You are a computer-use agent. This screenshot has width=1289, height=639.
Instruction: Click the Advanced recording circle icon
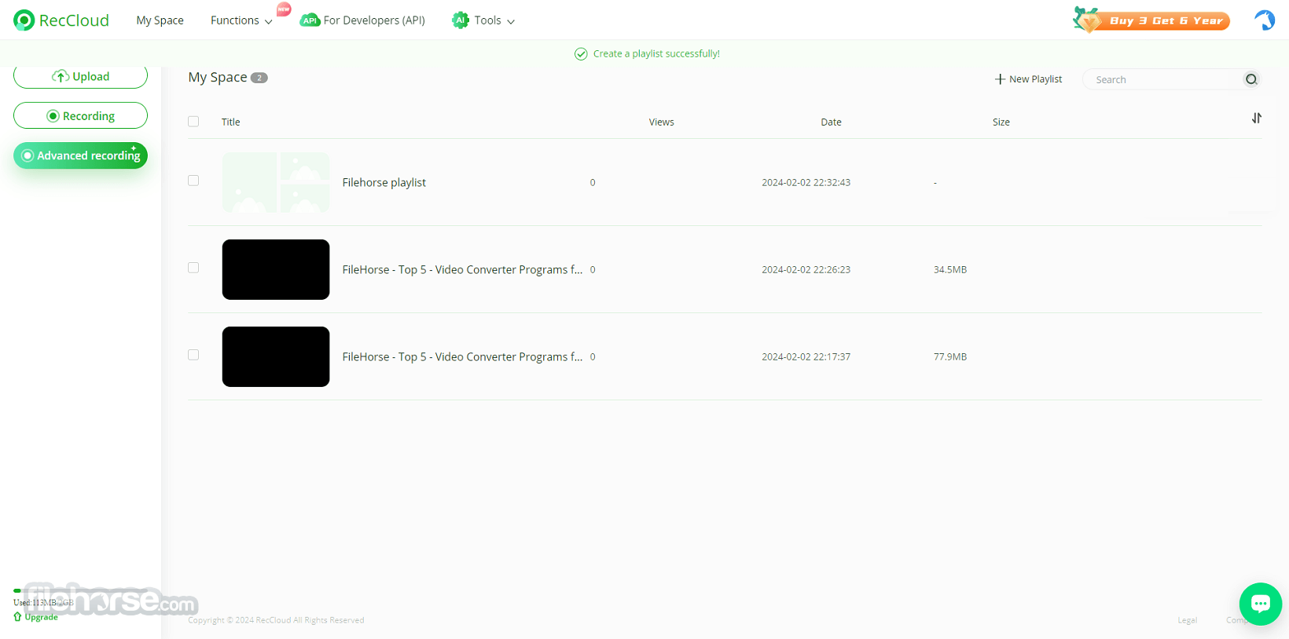click(28, 155)
